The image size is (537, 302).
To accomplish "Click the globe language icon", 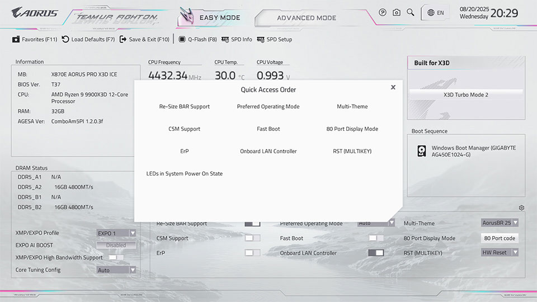I will coord(431,13).
